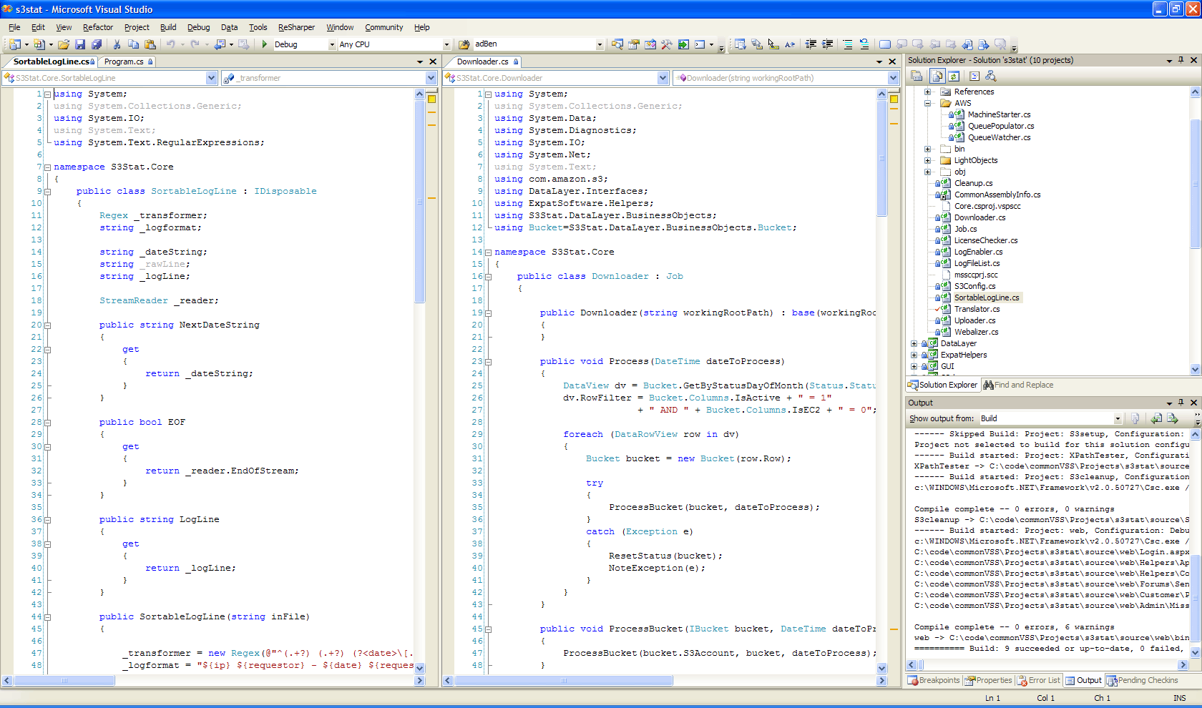1202x708 pixels.
Task: Click Increase Indent icon in text toolbar
Action: pos(827,44)
